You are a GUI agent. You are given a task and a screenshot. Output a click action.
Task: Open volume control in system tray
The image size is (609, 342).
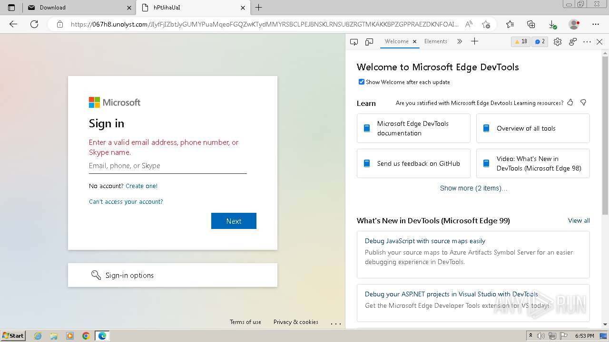pos(541,336)
